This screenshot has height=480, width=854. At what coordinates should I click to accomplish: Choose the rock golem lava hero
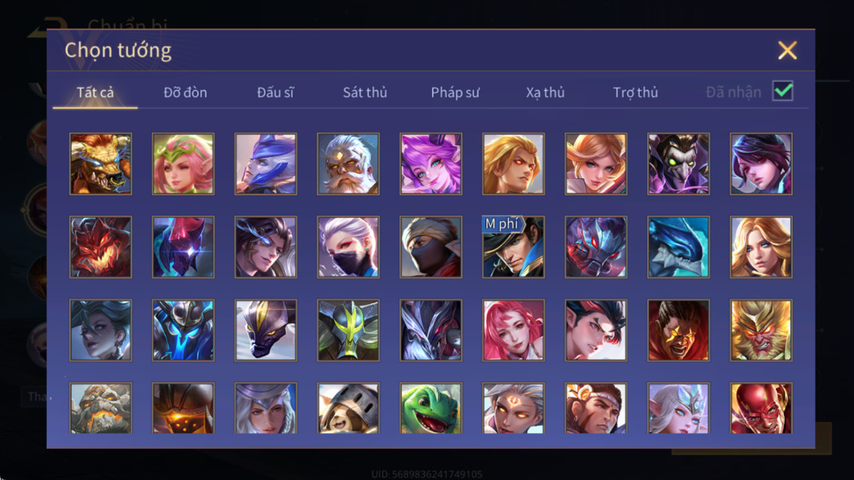coord(101,408)
